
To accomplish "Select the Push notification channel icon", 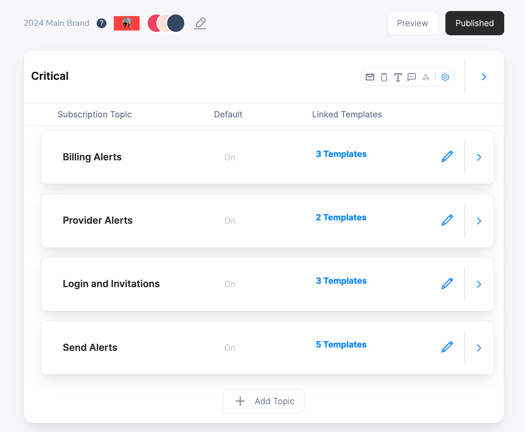I will pyautogui.click(x=384, y=77).
